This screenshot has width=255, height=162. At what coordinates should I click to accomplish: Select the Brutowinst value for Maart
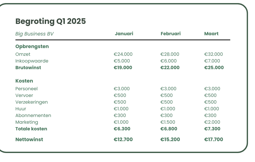pyautogui.click(x=214, y=68)
